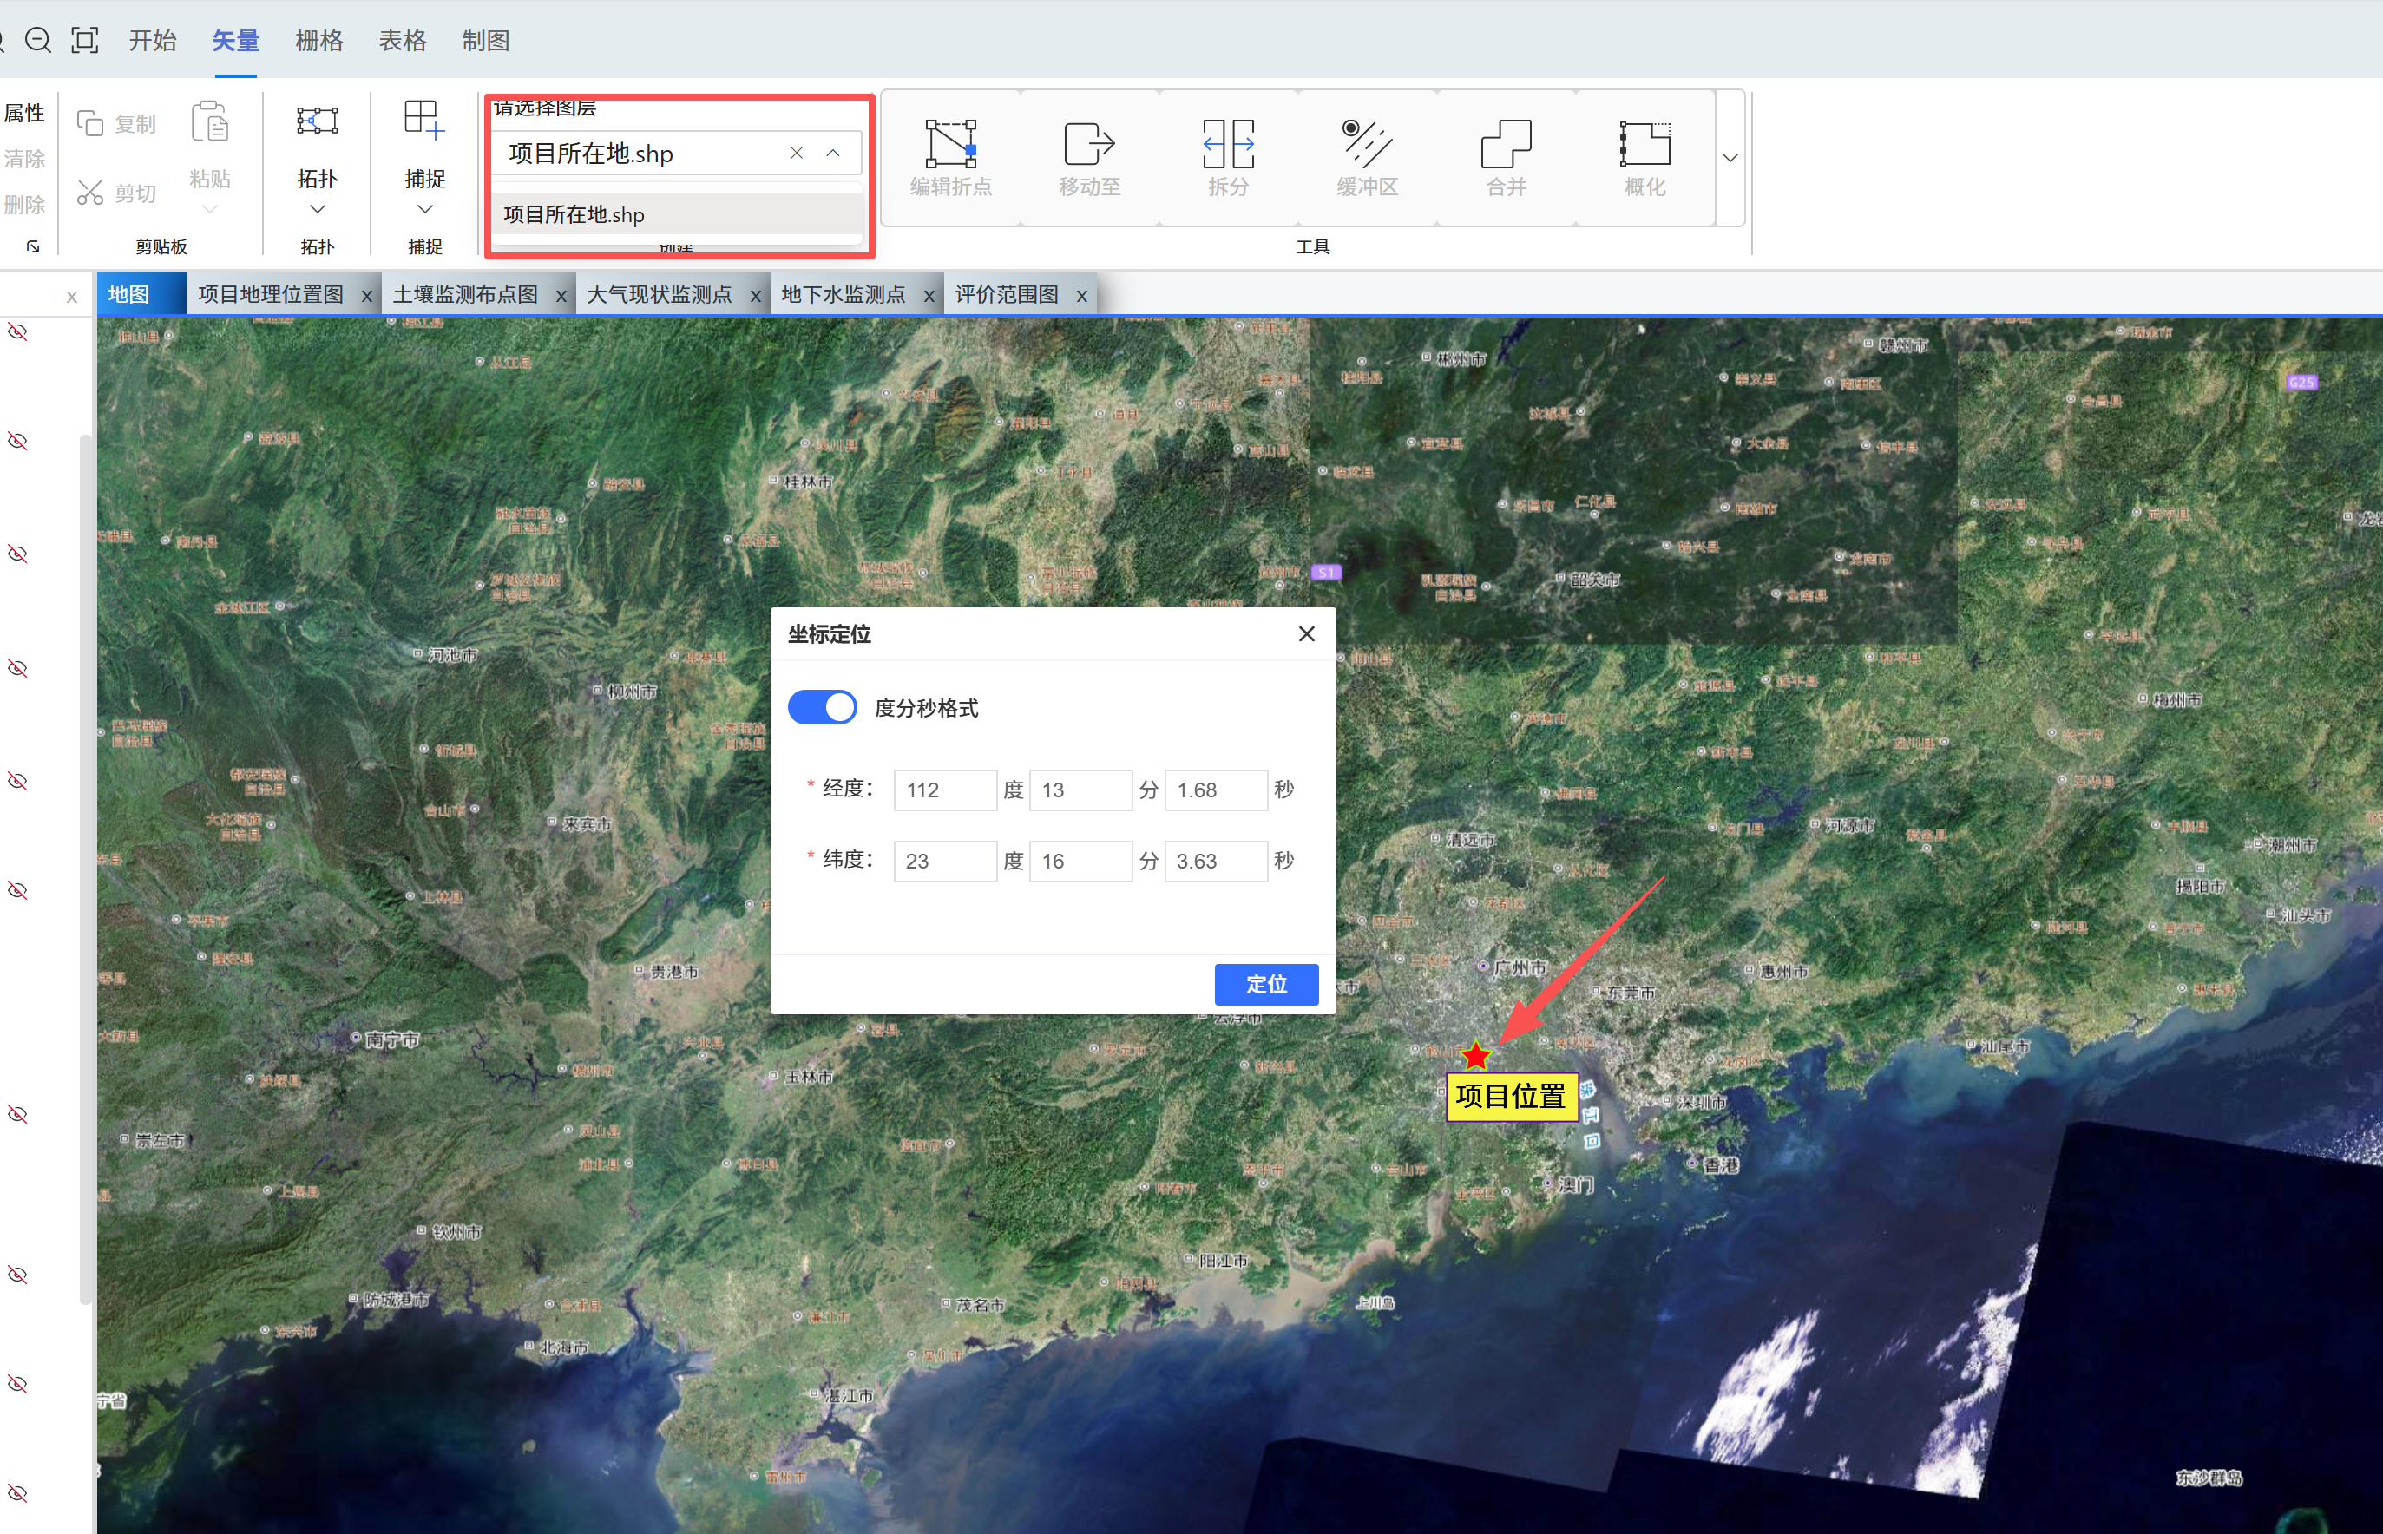Viewport: 2383px width, 1534px height.
Task: Click the Merge (合并) tool icon
Action: point(1506,146)
